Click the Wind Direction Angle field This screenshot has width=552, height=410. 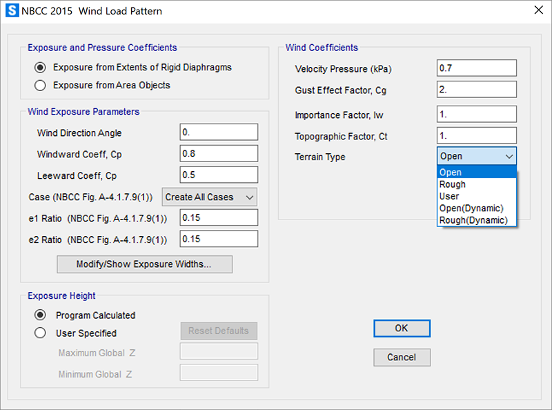(x=219, y=133)
